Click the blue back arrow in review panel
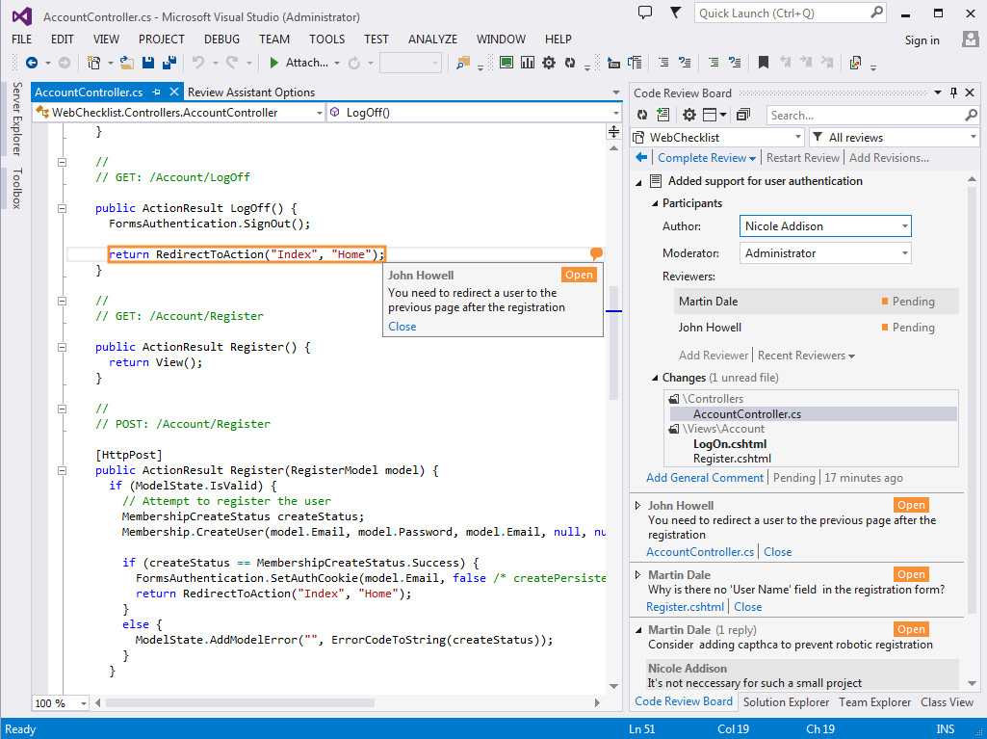The height and width of the screenshot is (739, 987). [641, 157]
